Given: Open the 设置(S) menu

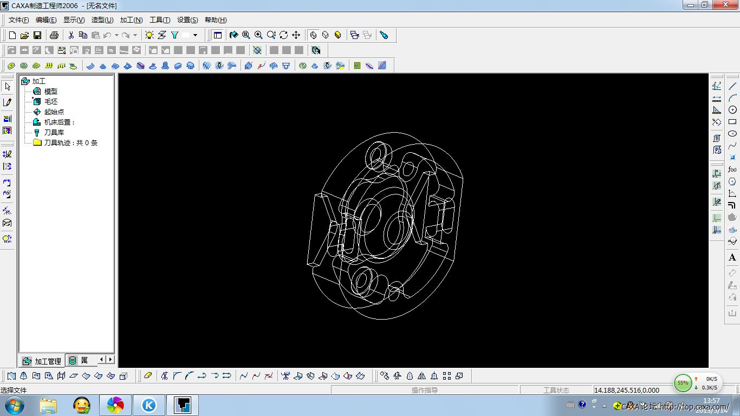Looking at the screenshot, I should point(187,20).
